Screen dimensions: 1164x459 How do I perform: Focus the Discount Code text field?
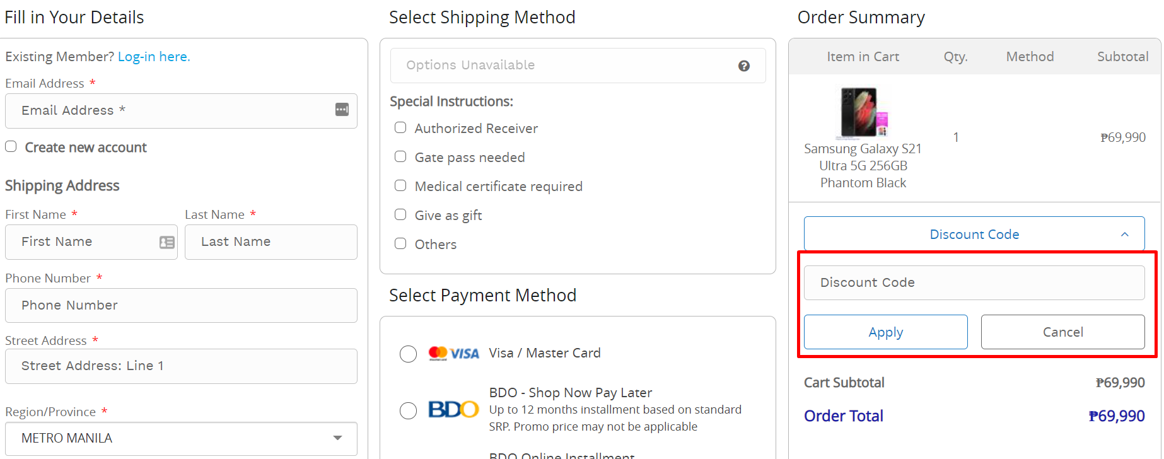pyautogui.click(x=974, y=282)
